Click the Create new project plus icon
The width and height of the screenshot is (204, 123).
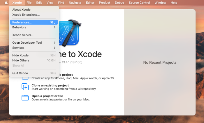25,78
